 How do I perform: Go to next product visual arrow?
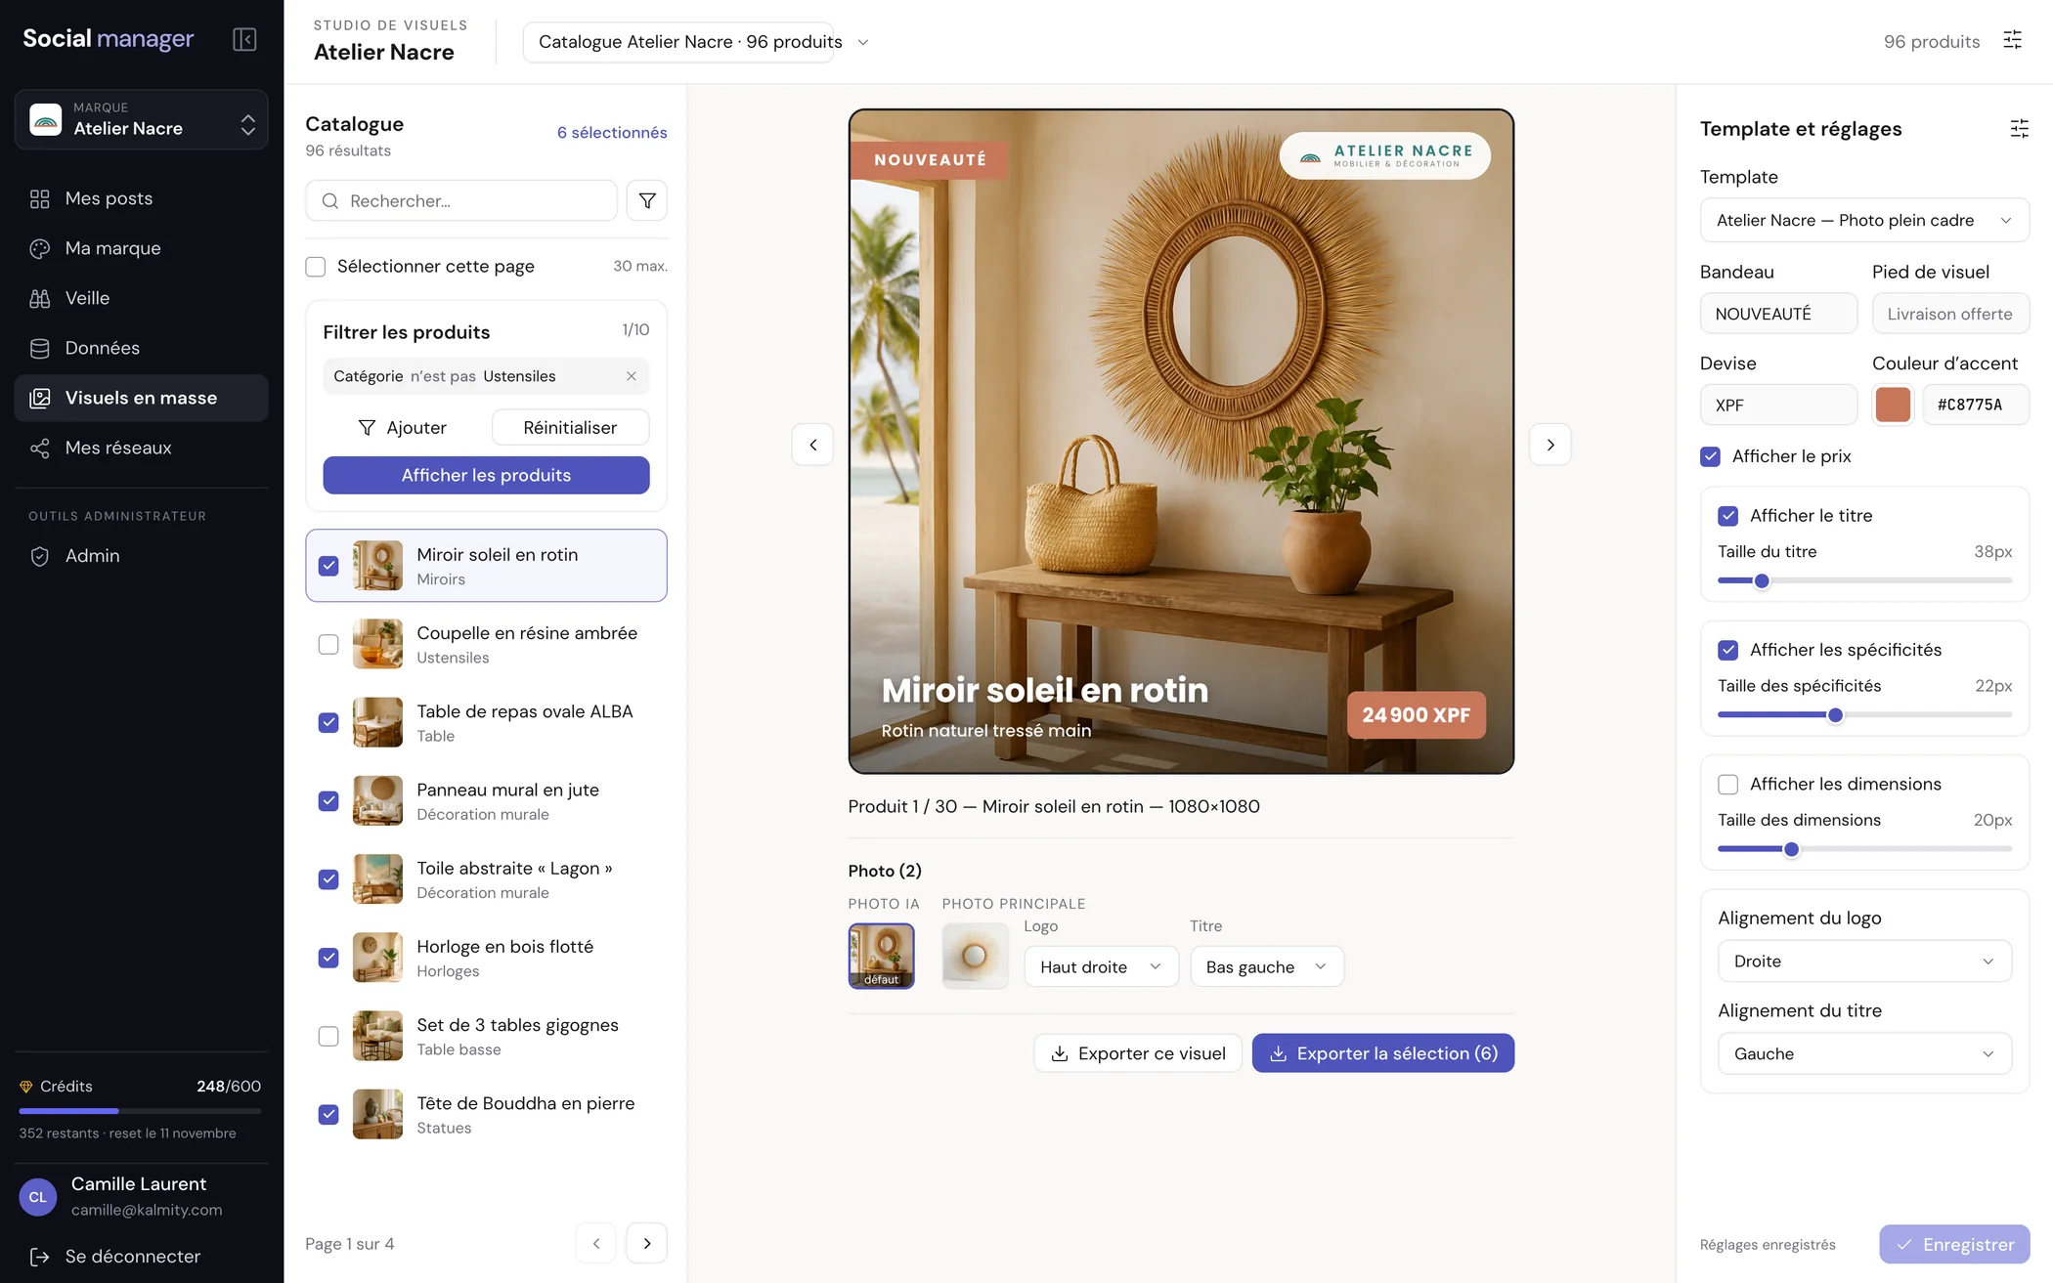coord(1551,445)
